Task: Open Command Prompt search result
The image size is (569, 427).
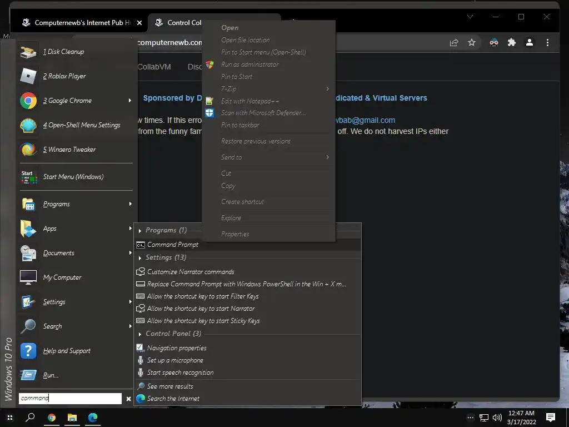Action: coord(248,245)
